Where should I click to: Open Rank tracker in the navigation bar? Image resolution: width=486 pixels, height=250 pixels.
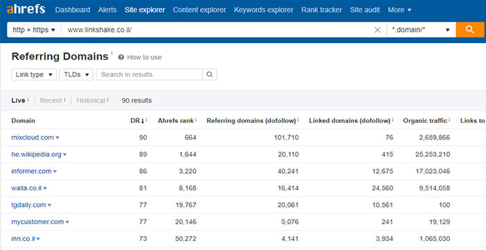point(321,10)
